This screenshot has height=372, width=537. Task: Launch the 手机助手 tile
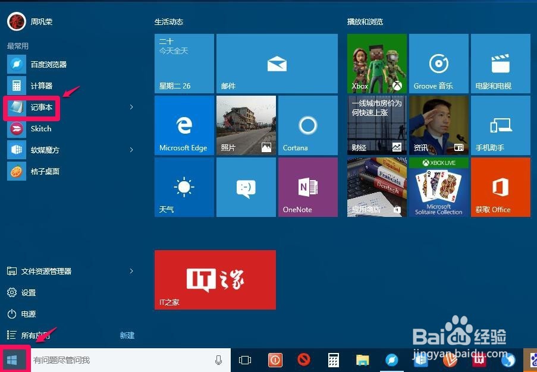point(501,125)
